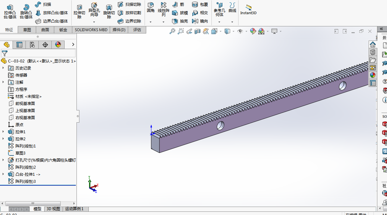387x215 pixels.
Task: Click the Swept Boss (扫描) tool
Action: (43, 5)
